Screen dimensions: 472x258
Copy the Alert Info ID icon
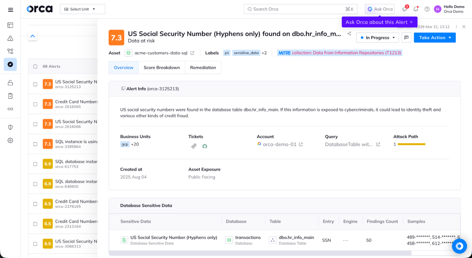pos(123,88)
